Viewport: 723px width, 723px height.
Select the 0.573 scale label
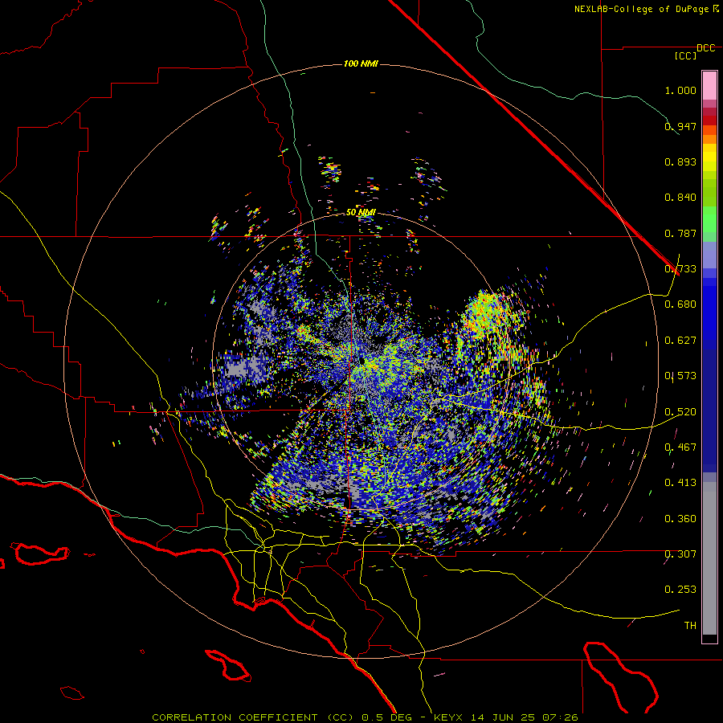[680, 376]
